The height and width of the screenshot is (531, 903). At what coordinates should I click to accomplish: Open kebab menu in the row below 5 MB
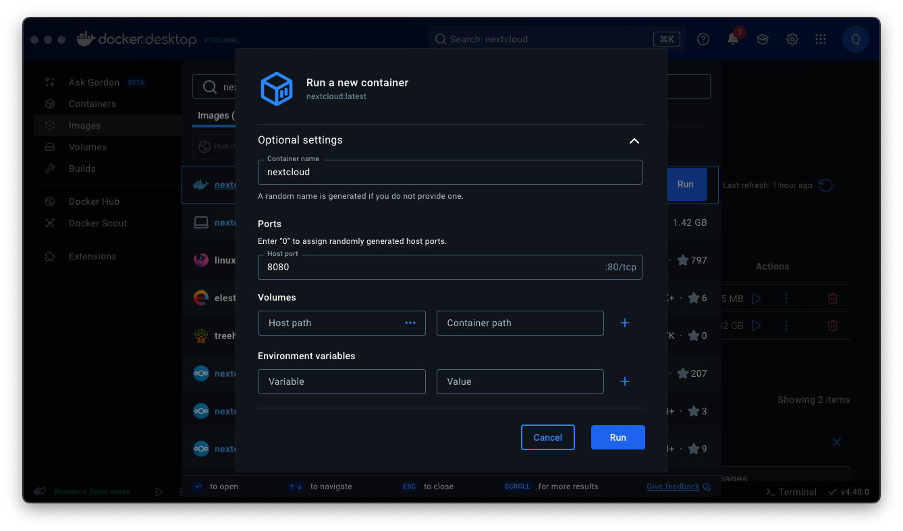(x=786, y=325)
